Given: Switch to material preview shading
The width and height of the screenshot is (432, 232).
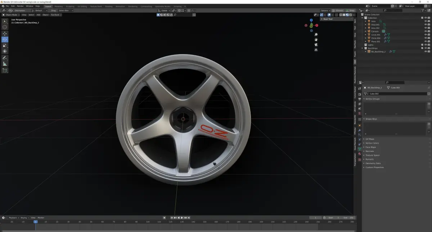Looking at the screenshot, I should (347, 15).
